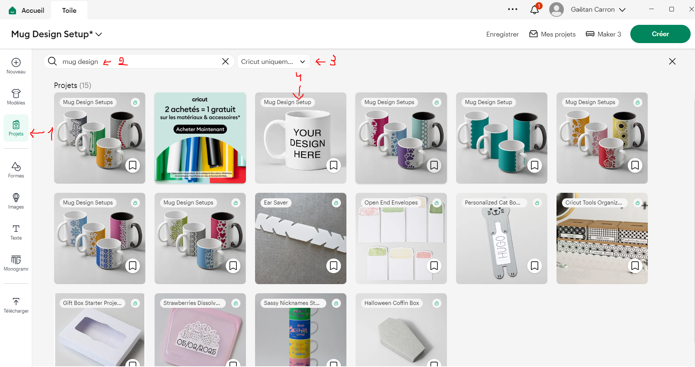Open the Modèles sidebar panel
695x367 pixels.
[x=16, y=97]
